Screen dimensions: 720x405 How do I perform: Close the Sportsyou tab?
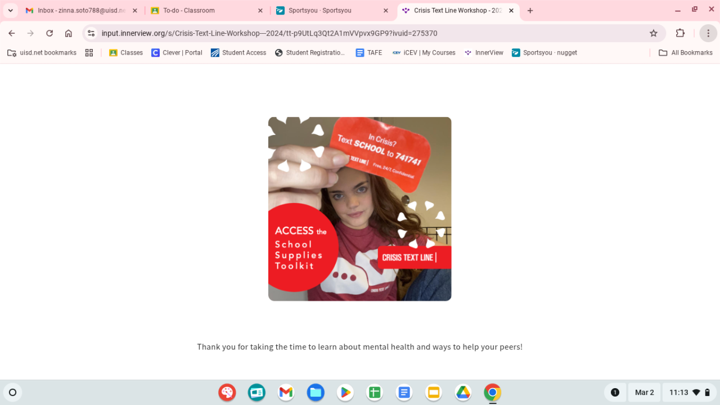(x=385, y=11)
